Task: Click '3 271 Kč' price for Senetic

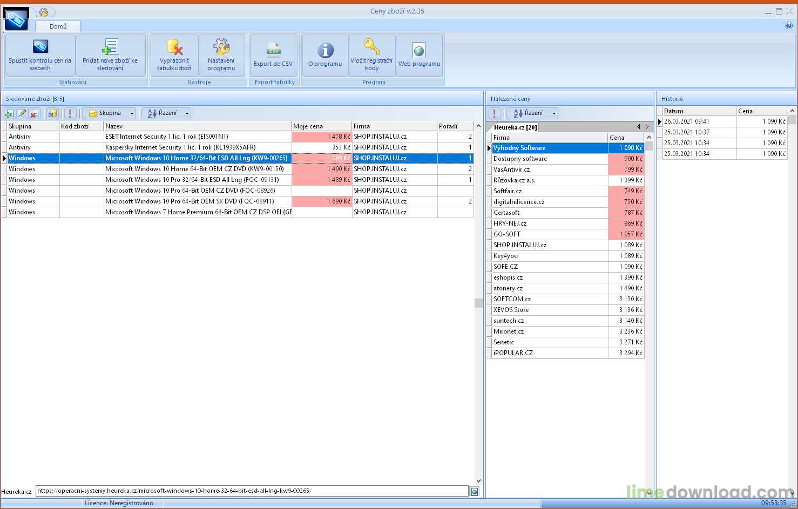Action: click(626, 342)
